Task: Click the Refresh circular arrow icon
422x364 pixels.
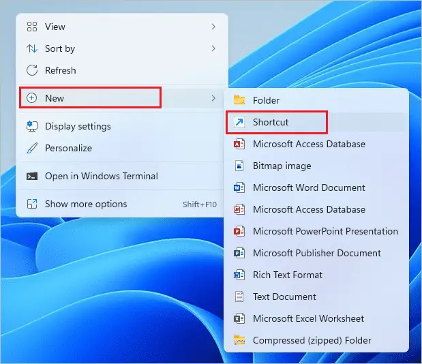Action: [32, 70]
